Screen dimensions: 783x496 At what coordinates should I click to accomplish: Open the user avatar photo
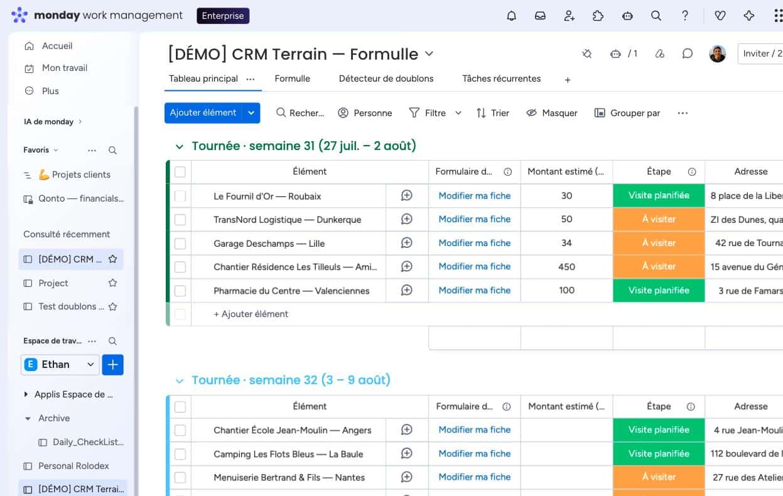point(717,54)
